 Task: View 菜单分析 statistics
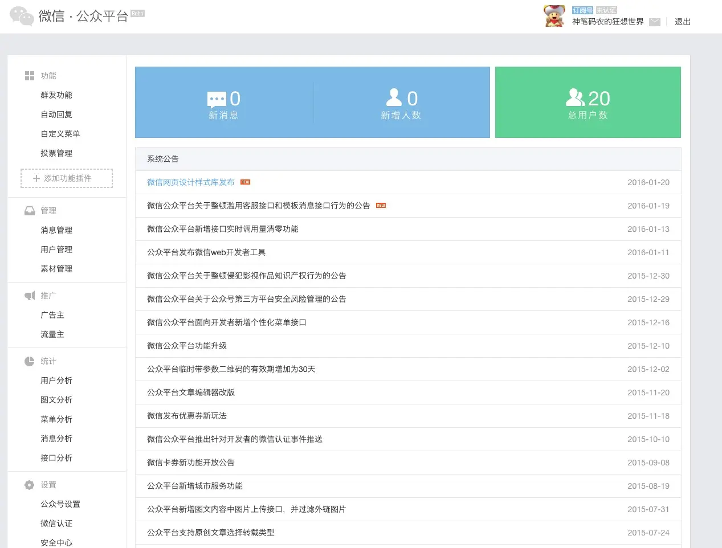56,419
